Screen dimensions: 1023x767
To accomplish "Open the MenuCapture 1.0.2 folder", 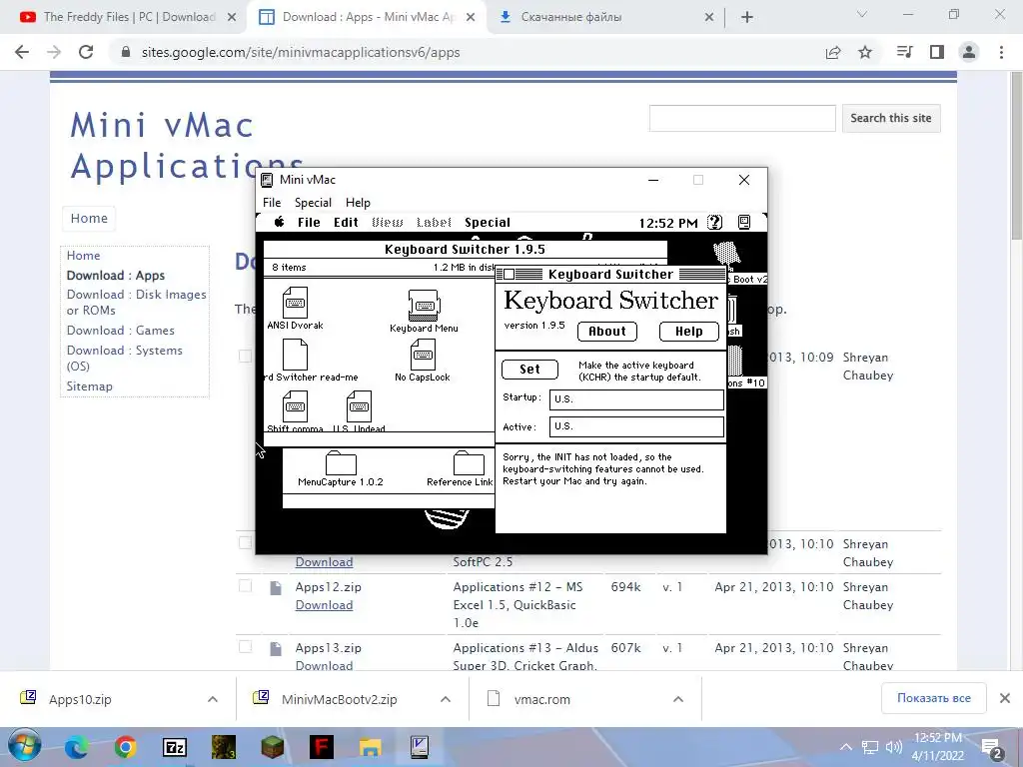I will pos(341,463).
